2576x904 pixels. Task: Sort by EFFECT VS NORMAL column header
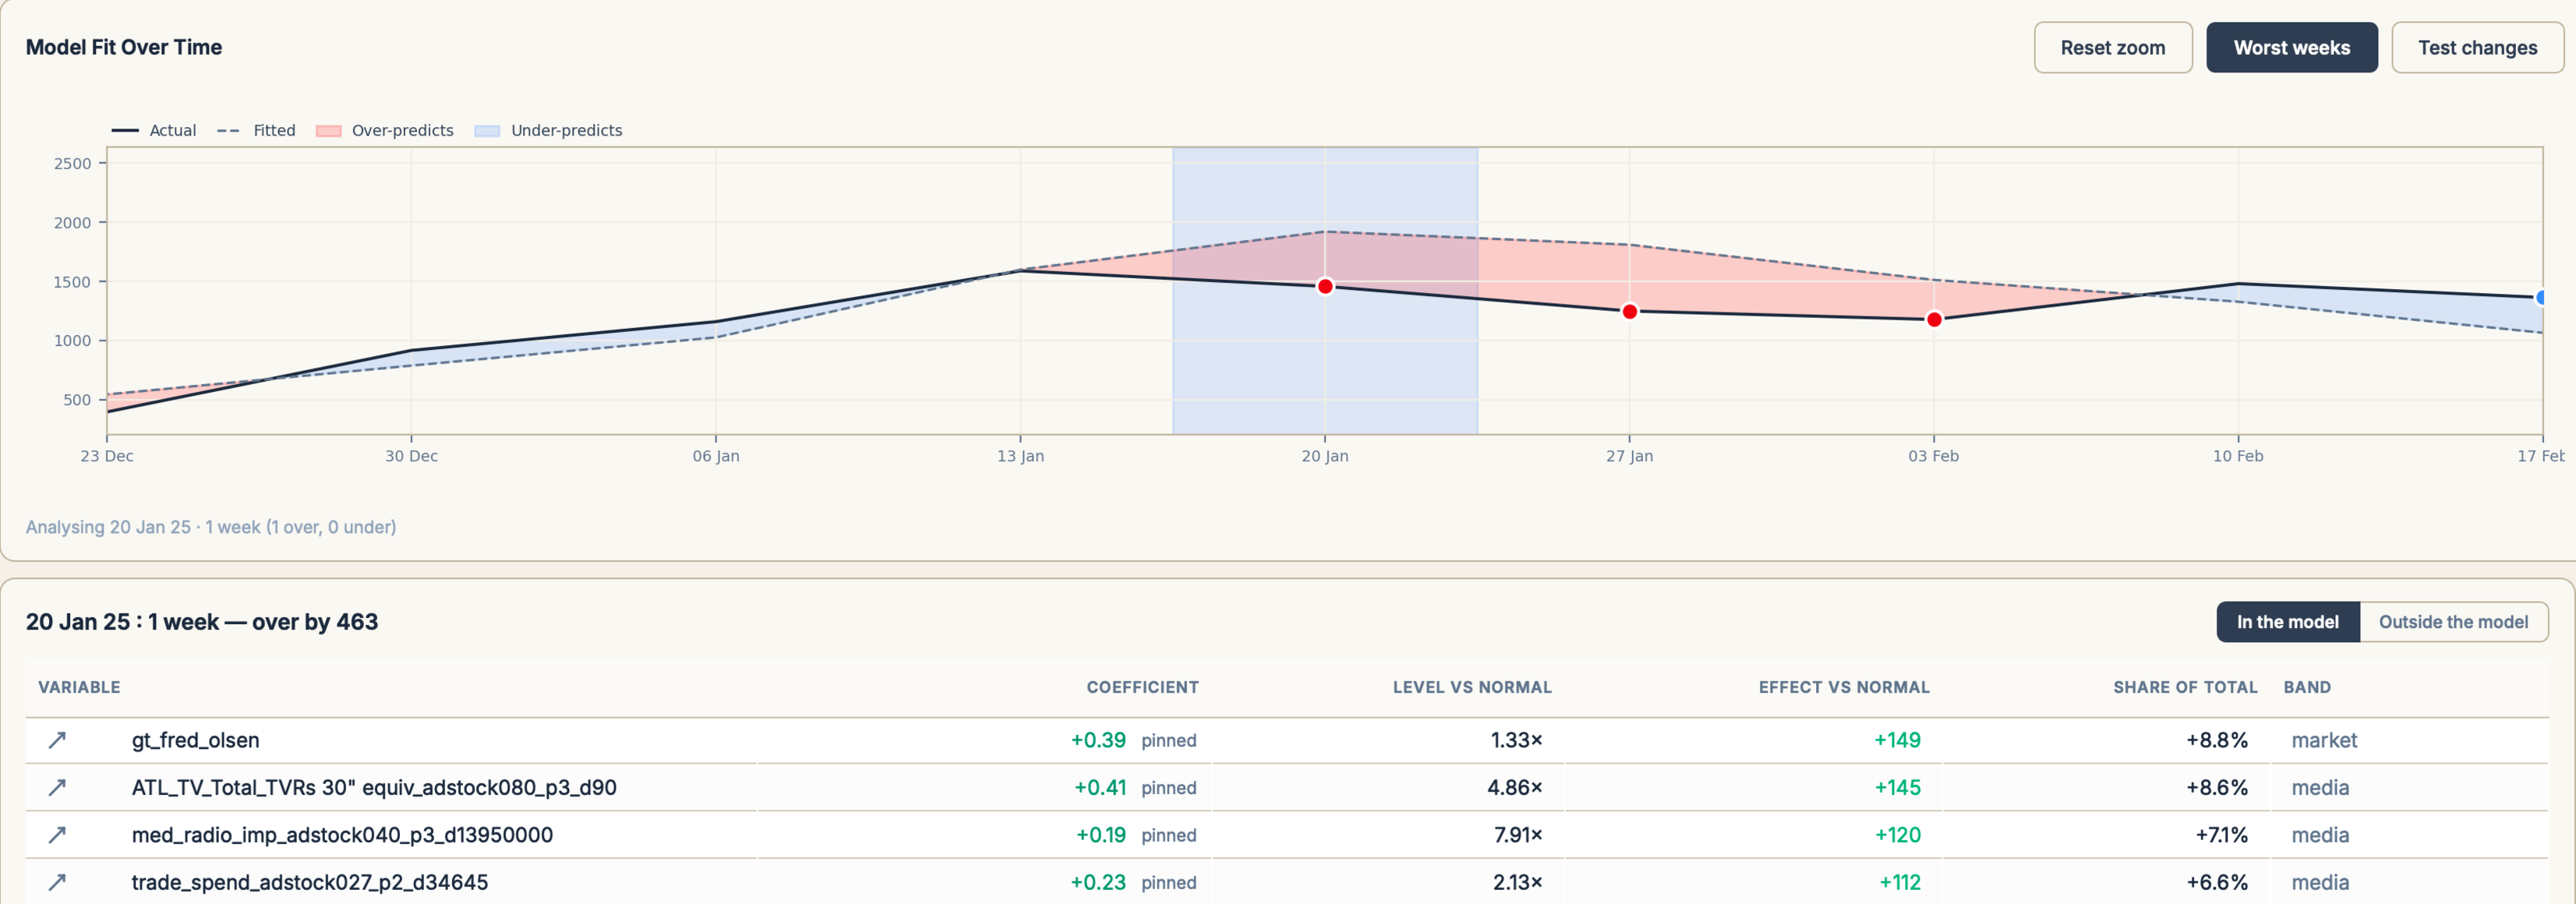tap(1844, 687)
